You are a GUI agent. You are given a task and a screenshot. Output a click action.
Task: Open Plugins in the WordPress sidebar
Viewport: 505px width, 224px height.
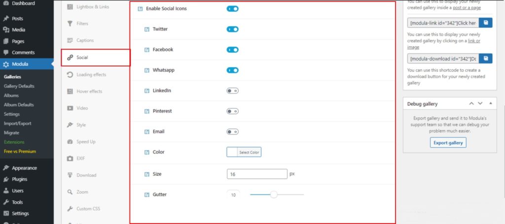[x=19, y=179]
